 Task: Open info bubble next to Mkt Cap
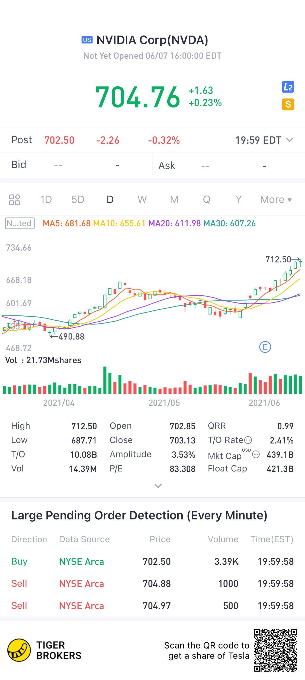[256, 454]
